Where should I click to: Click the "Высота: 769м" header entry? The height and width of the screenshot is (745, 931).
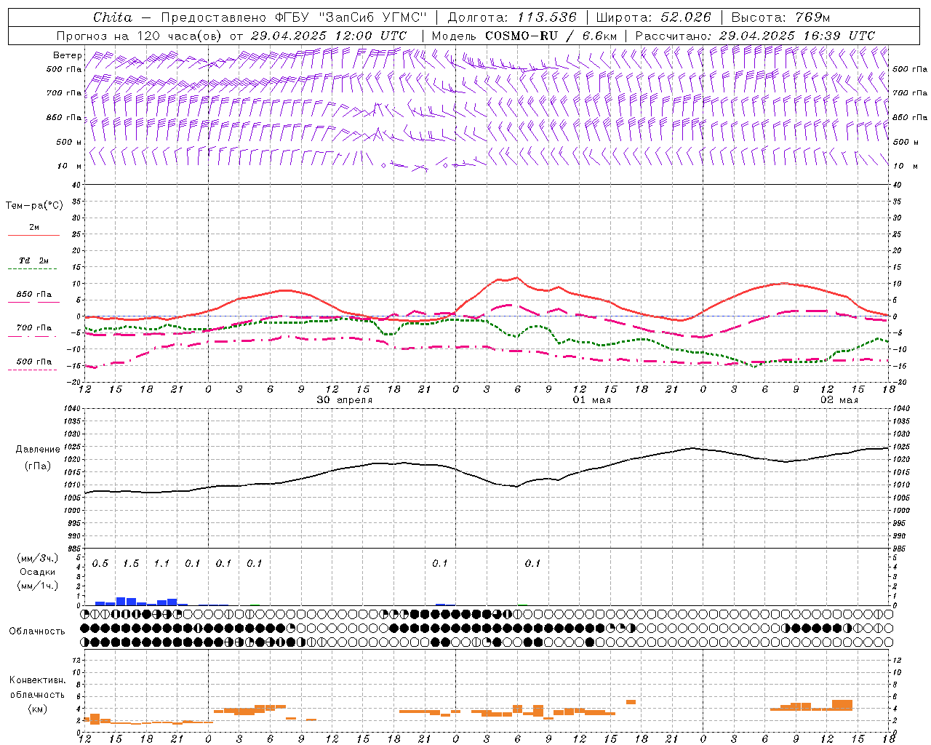pos(780,17)
